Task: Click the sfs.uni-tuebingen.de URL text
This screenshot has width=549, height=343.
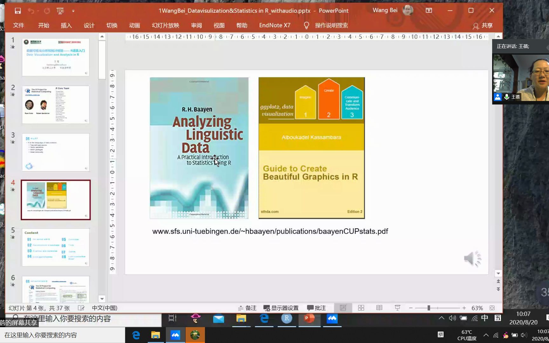Action: click(x=270, y=231)
